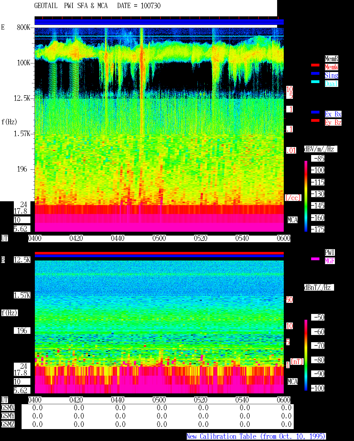Click the red MemW legend swatch
Screen dimensions: 354x441
pos(315,65)
